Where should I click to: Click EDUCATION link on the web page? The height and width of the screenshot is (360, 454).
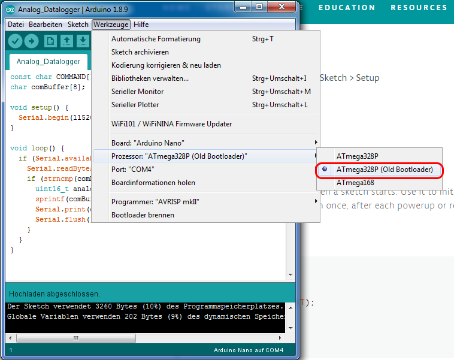(x=347, y=8)
